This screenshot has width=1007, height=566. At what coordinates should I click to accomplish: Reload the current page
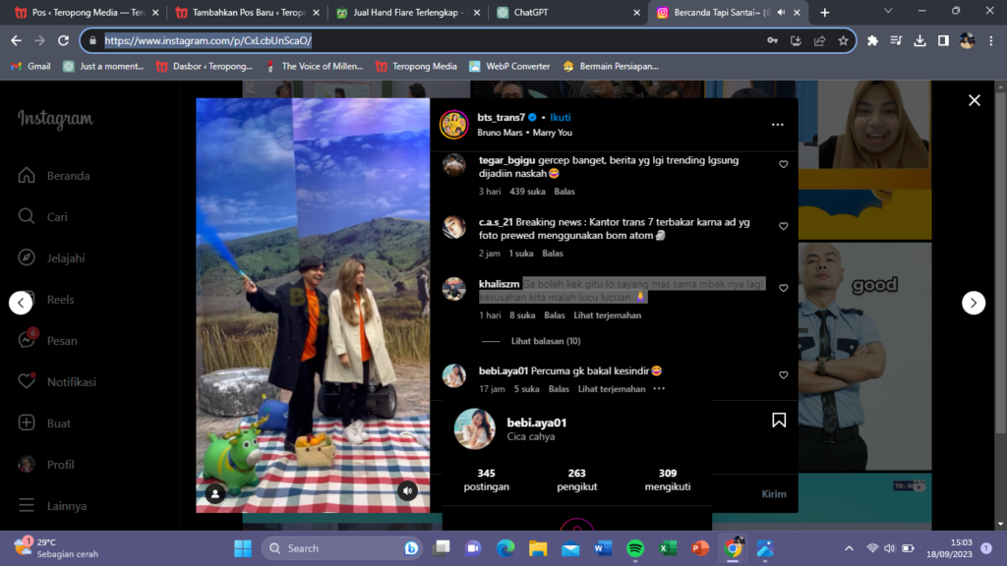click(x=63, y=40)
